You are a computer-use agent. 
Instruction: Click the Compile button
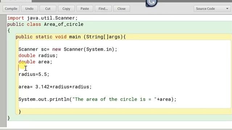pos(11,9)
